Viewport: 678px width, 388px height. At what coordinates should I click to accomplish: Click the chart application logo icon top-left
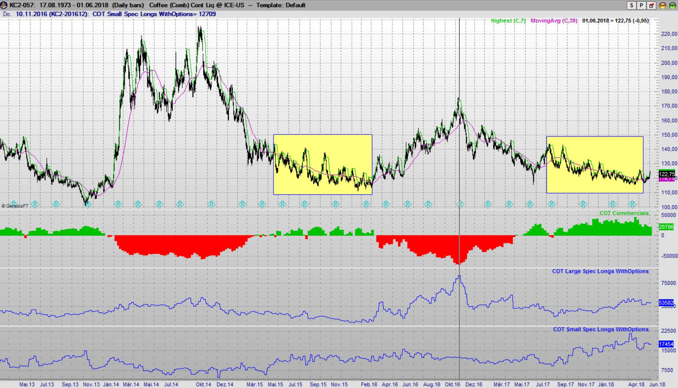point(4,5)
